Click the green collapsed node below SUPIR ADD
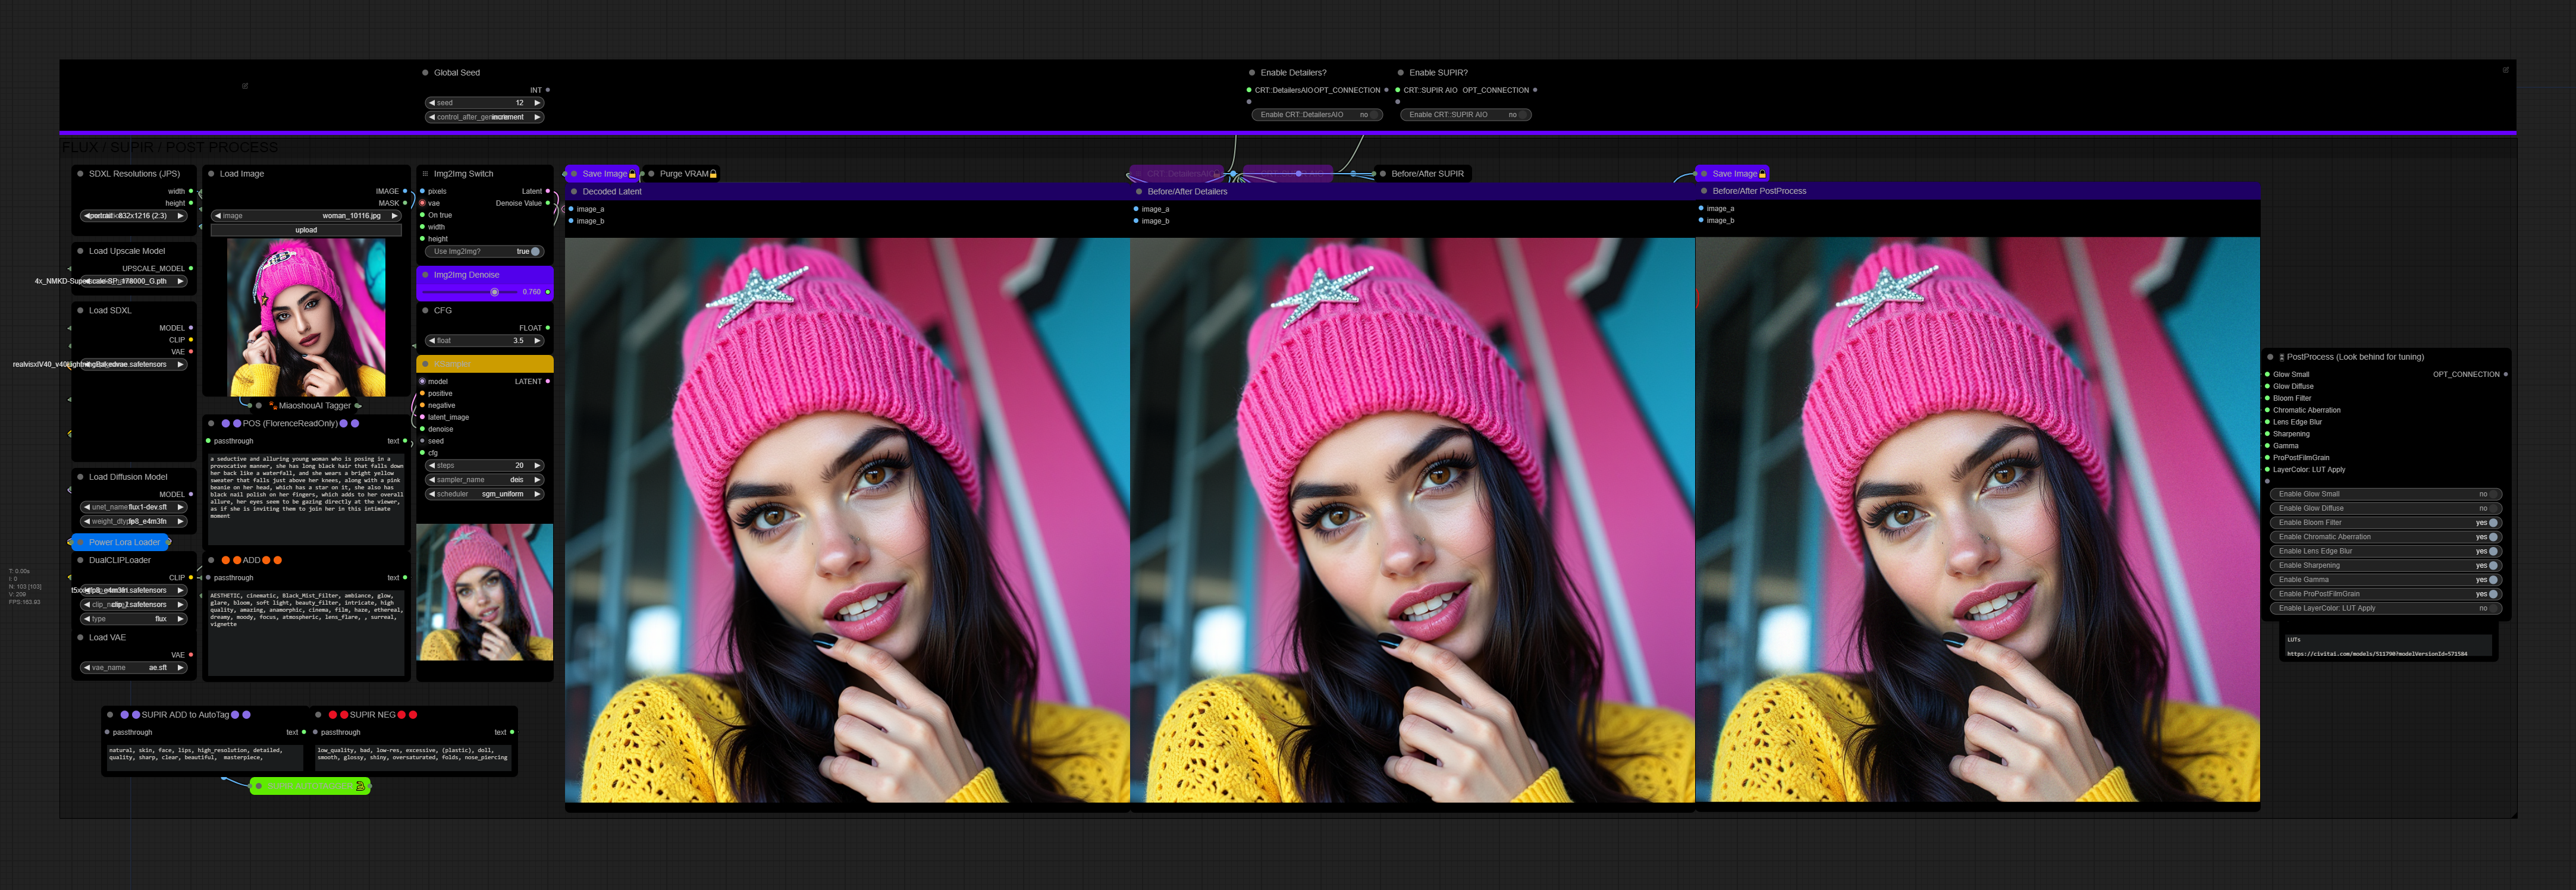 click(309, 786)
